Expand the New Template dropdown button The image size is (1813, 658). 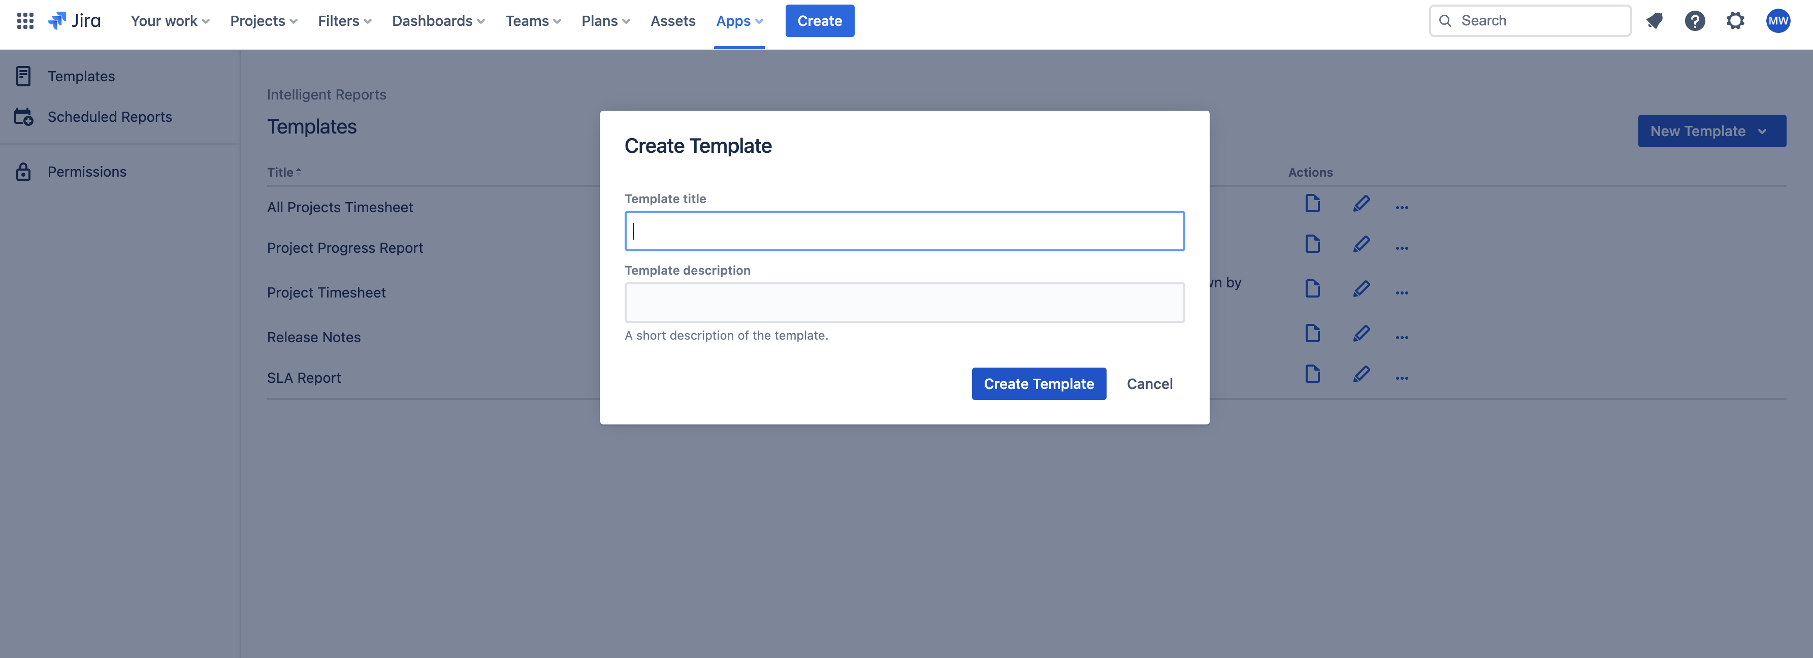point(1711,131)
